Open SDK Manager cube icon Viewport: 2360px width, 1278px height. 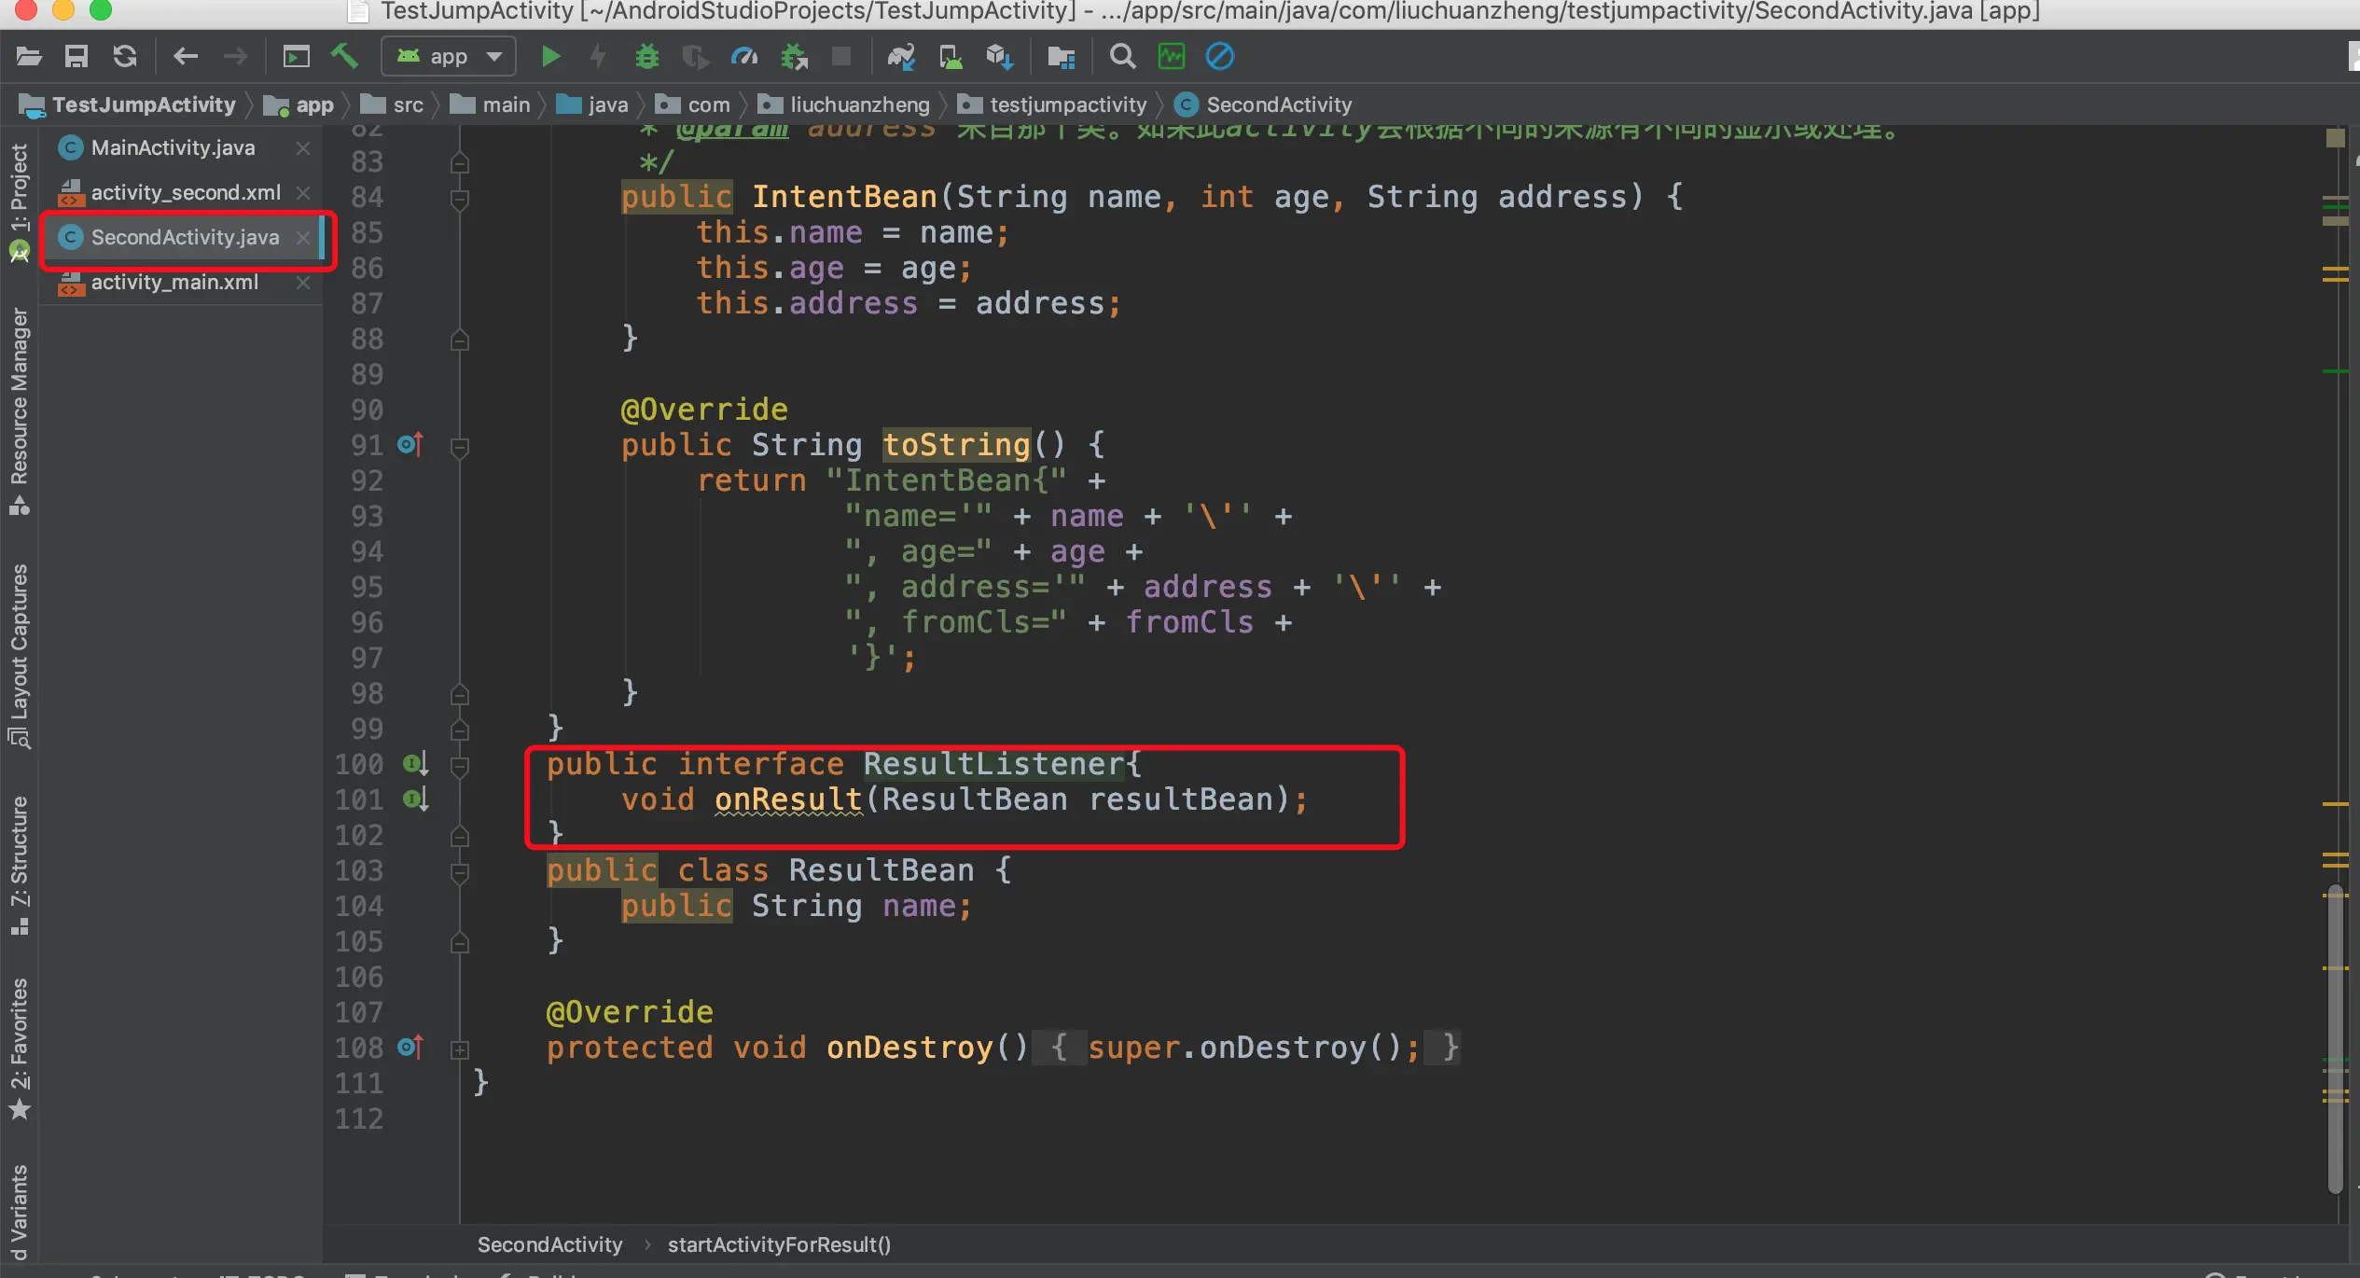(x=999, y=57)
